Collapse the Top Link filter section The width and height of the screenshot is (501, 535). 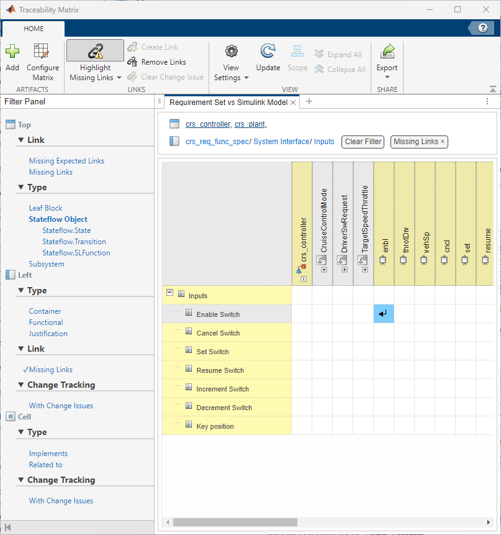tap(20, 140)
